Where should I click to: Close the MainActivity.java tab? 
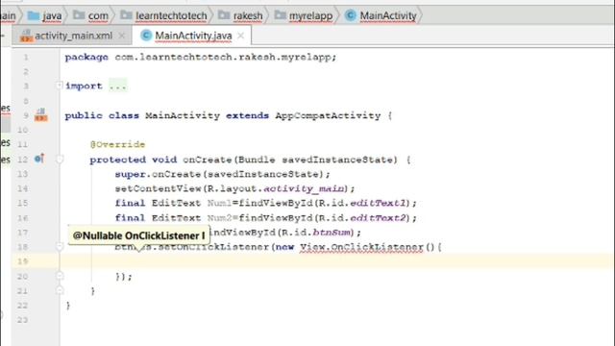[241, 36]
